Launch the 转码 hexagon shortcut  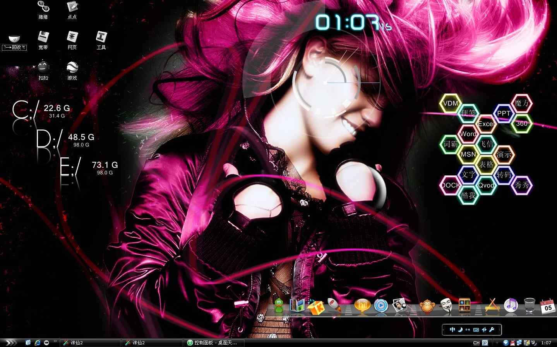point(504,175)
